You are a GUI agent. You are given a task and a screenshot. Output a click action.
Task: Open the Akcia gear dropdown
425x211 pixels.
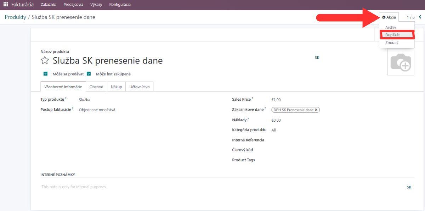coord(389,17)
